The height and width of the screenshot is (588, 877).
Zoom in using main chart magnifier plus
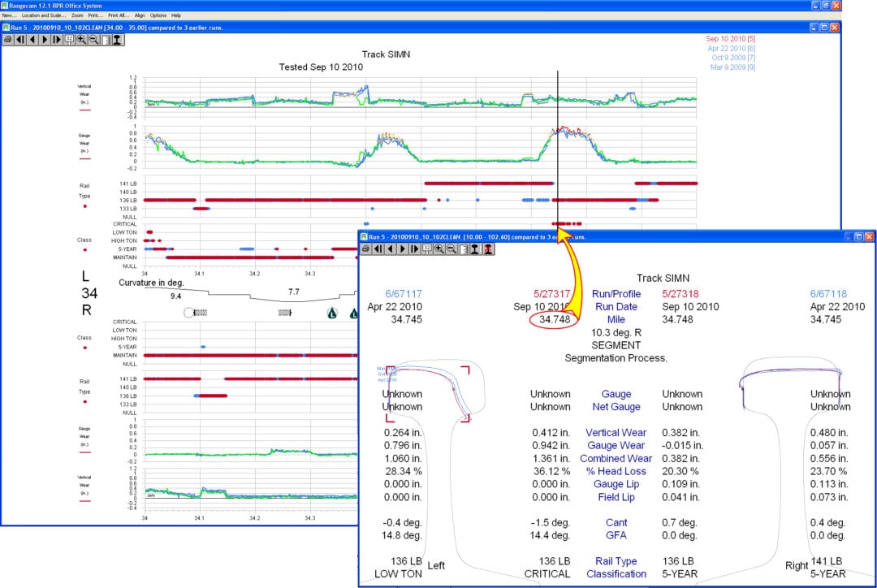[81, 39]
